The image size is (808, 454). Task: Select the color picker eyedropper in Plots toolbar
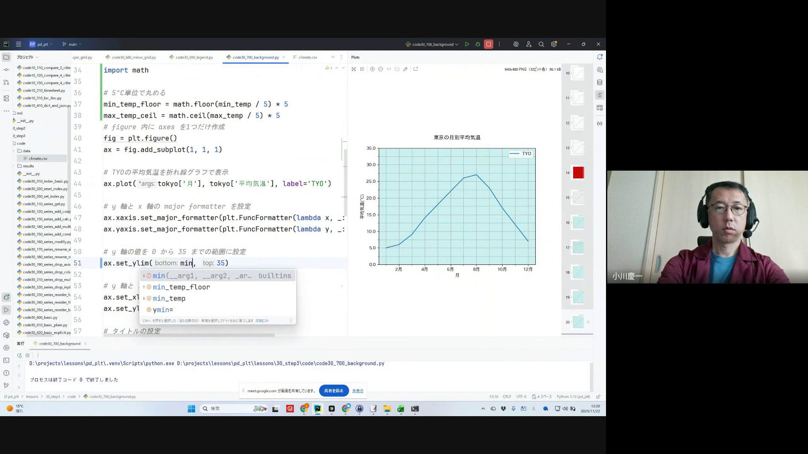coord(405,69)
